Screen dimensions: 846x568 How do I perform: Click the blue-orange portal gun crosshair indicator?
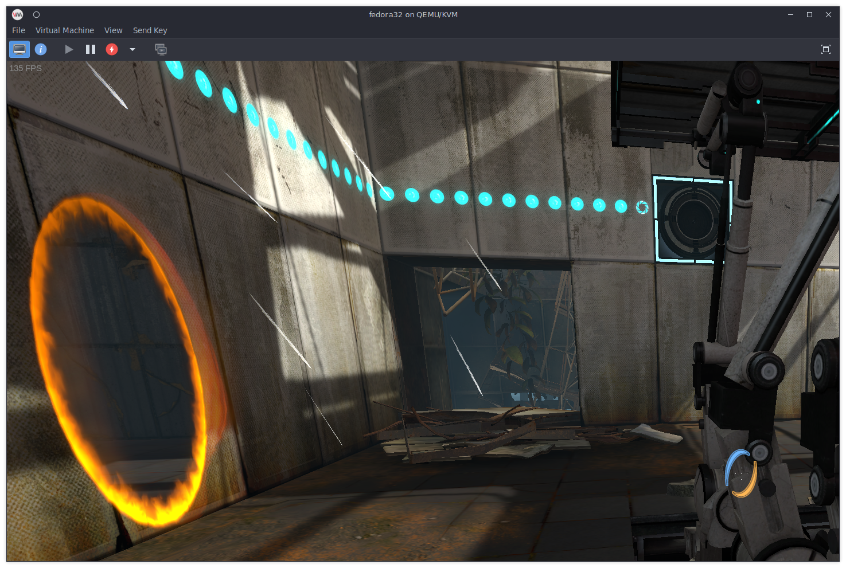pyautogui.click(x=742, y=473)
